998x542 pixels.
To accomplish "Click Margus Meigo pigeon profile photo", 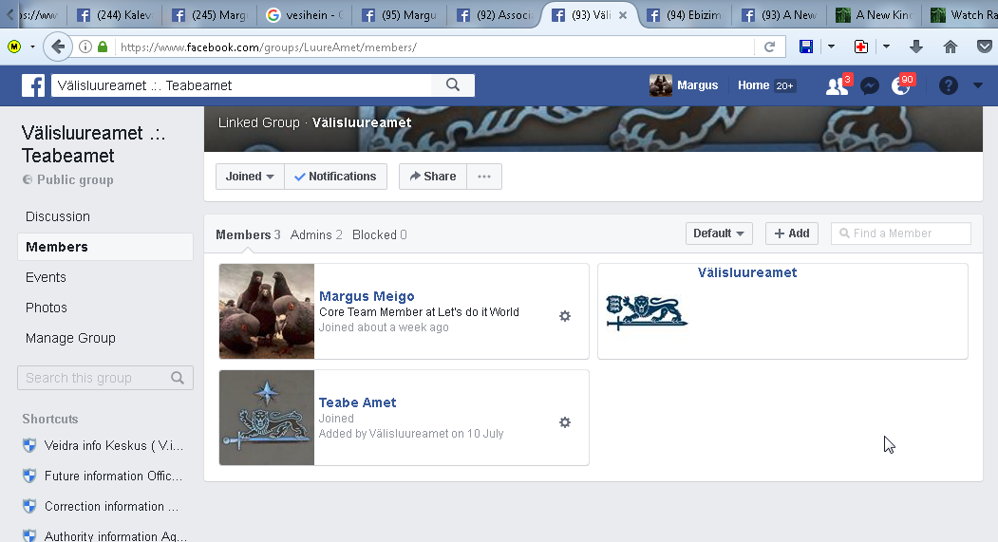I will point(267,311).
